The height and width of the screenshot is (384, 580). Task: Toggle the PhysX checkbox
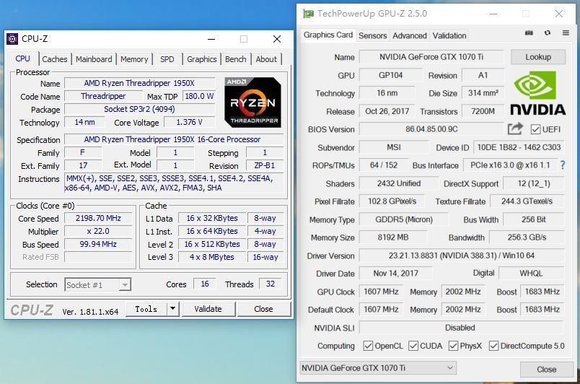pyautogui.click(x=453, y=346)
